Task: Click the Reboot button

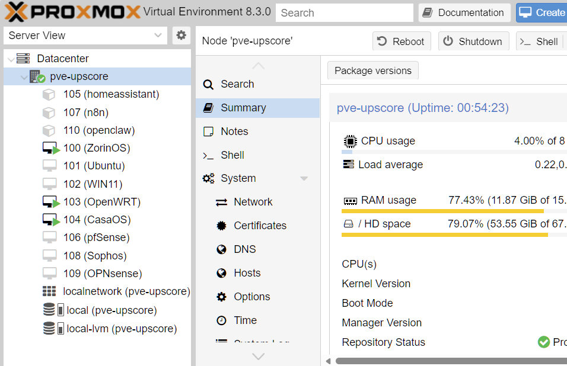Action: pos(402,41)
